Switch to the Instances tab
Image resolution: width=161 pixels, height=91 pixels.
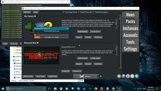coord(130,28)
